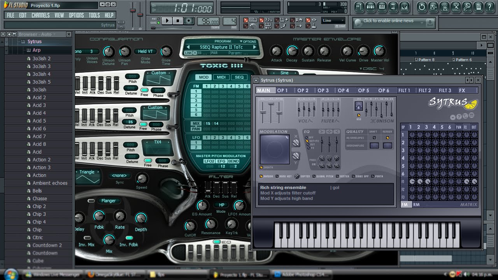Enable the MONO KEY checkbox in Sytrus
This screenshot has width=498, height=280.
tap(277, 176)
